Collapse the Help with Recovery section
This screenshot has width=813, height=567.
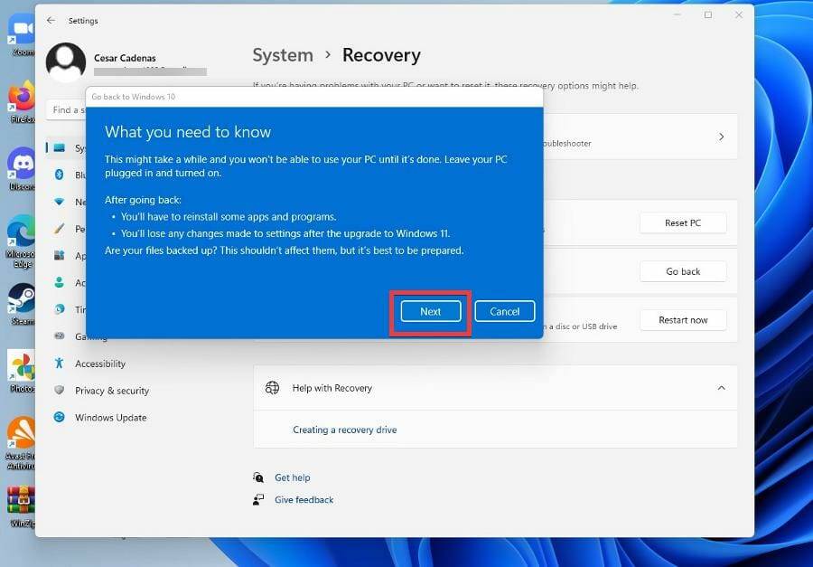(x=721, y=388)
